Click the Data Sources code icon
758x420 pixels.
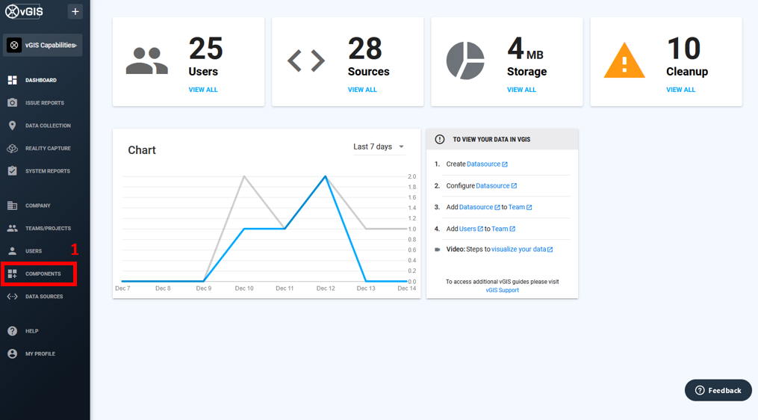click(x=13, y=296)
